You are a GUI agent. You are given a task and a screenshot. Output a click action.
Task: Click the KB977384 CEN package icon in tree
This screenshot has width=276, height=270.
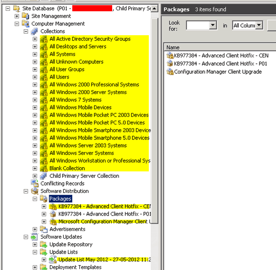click(53, 206)
